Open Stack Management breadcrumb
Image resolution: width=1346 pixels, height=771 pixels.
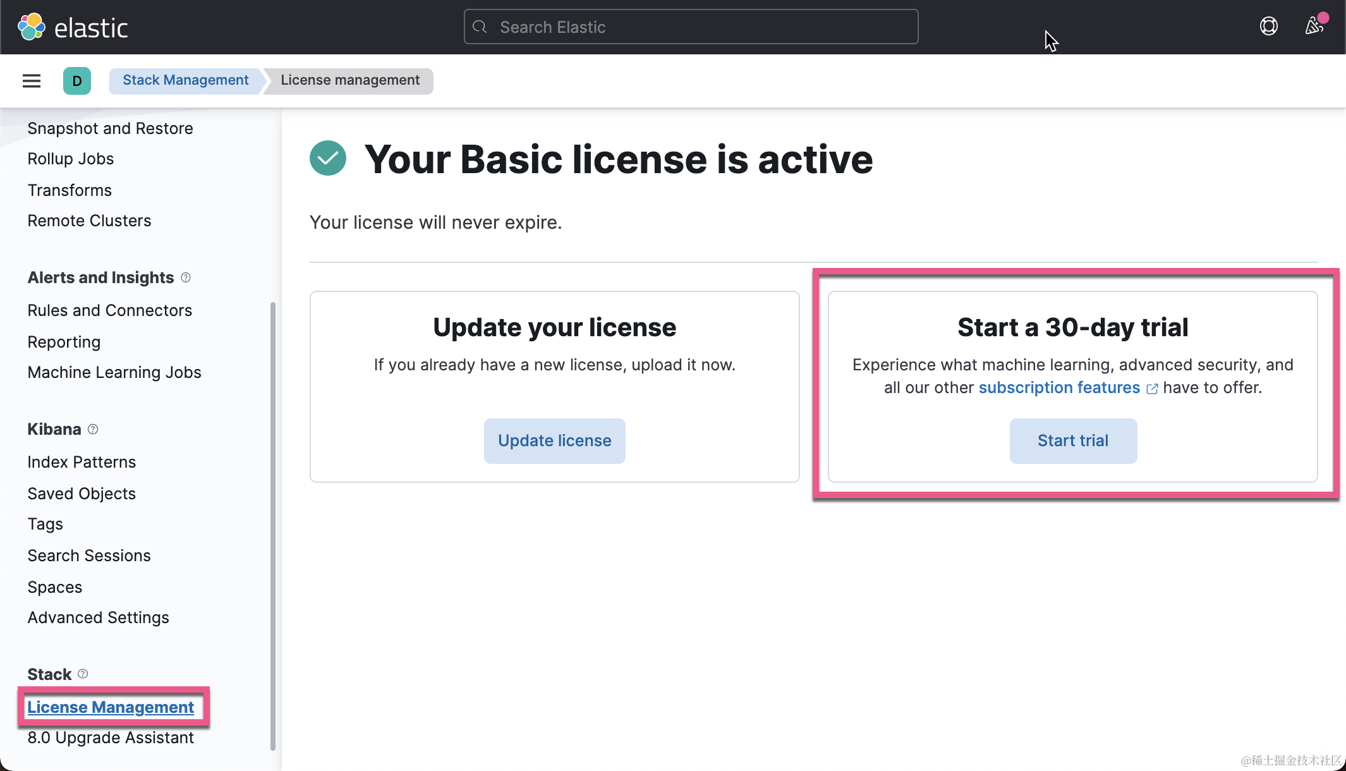click(x=185, y=80)
